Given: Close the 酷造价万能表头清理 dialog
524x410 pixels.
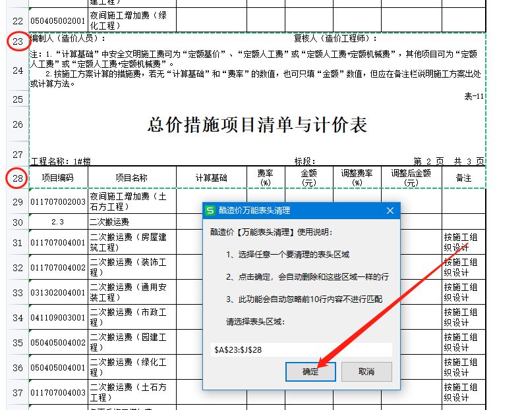Looking at the screenshot, I should [x=390, y=211].
